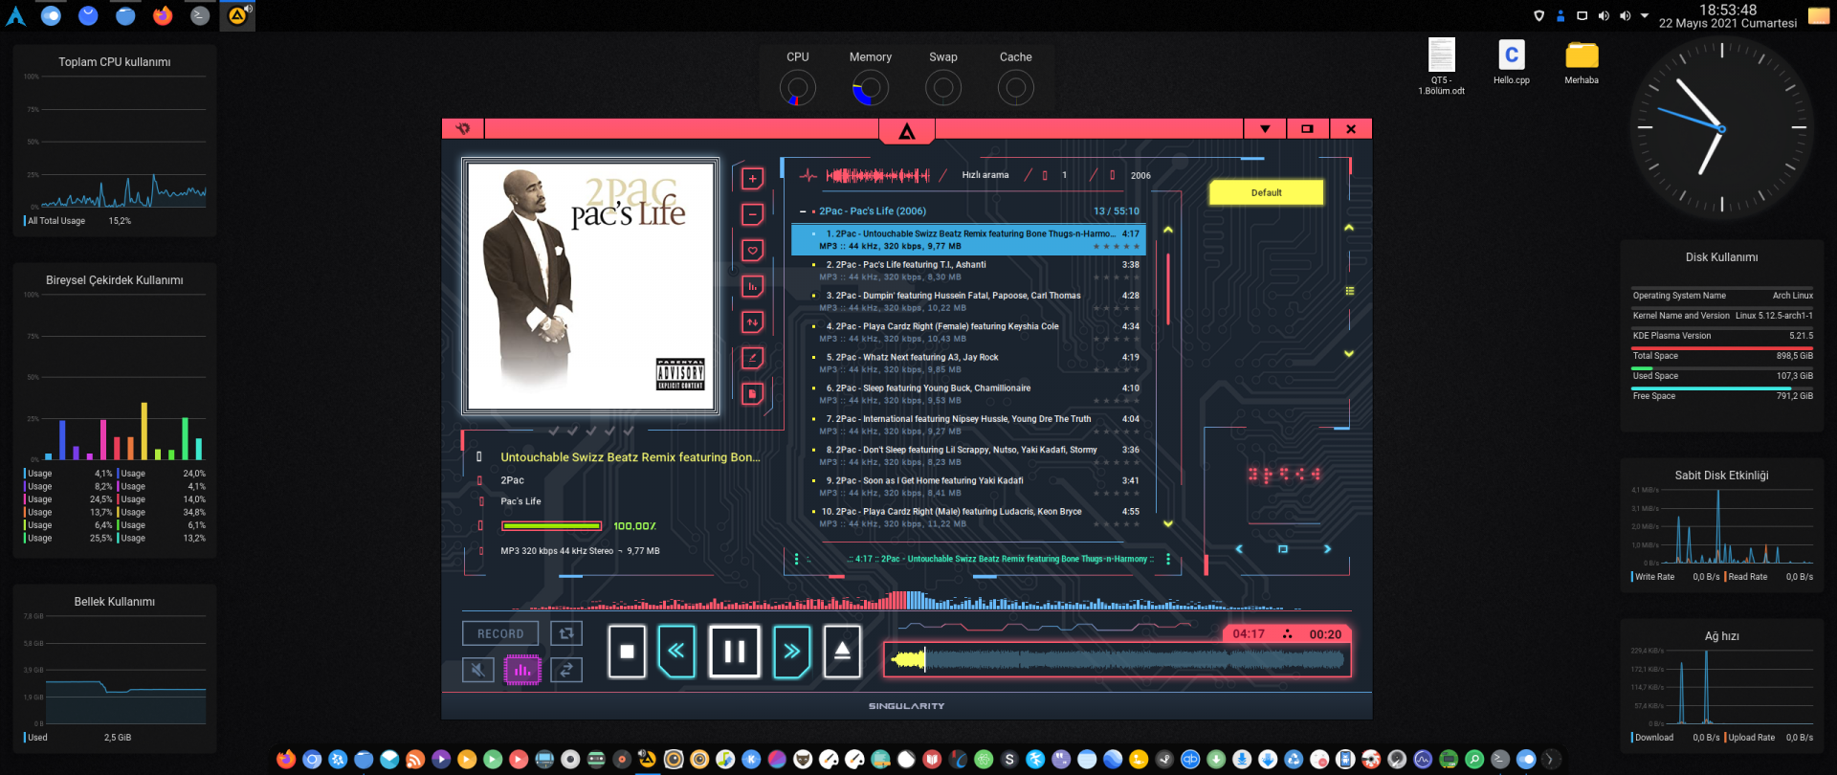
Task: Click the playlist sort bars icon
Action: [x=753, y=286]
